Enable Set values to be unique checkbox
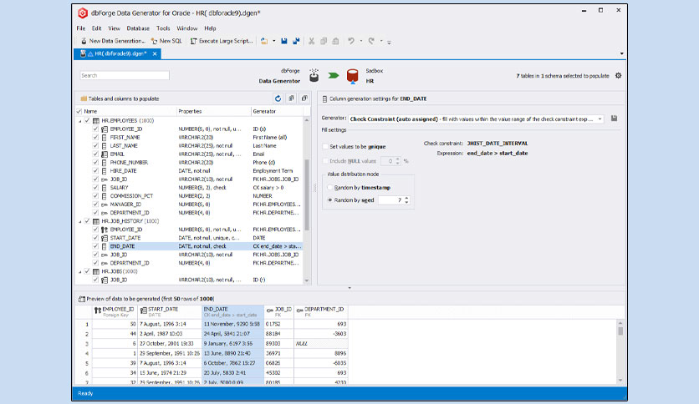Screen dimensions: 699x404 (325, 146)
